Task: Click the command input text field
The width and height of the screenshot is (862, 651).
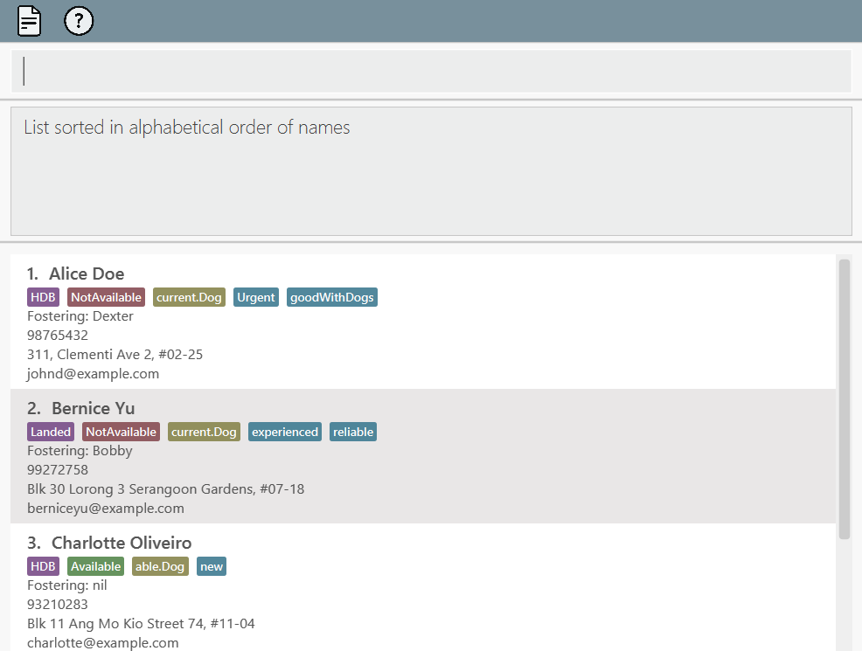Action: tap(431, 71)
